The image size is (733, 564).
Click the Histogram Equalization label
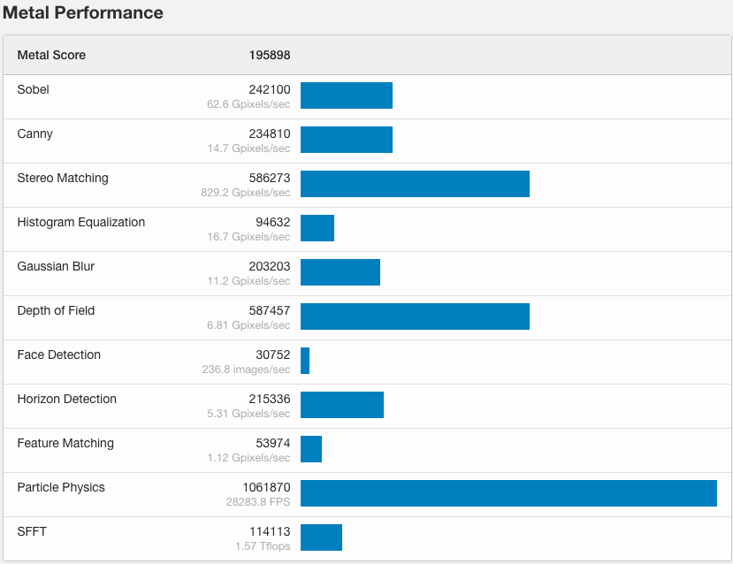tap(81, 222)
